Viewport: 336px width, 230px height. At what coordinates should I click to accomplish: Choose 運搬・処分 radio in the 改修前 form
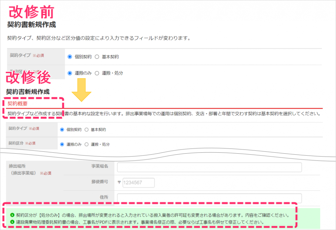click(x=97, y=73)
